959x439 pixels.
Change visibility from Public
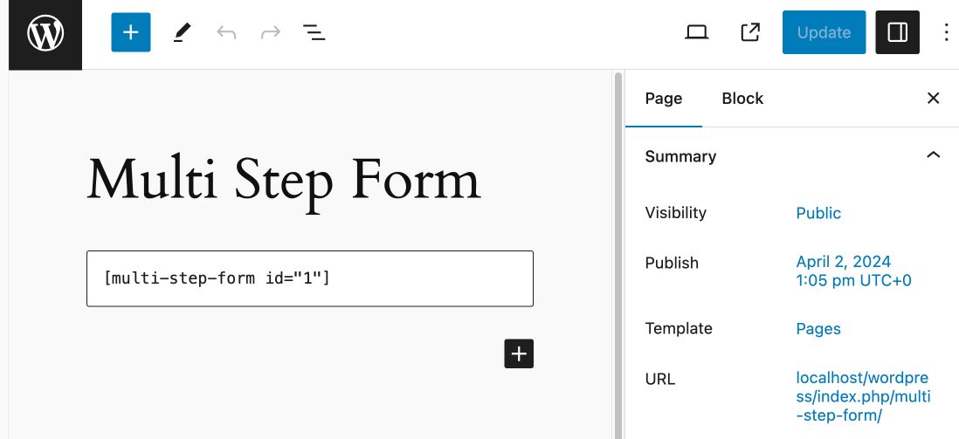click(818, 213)
